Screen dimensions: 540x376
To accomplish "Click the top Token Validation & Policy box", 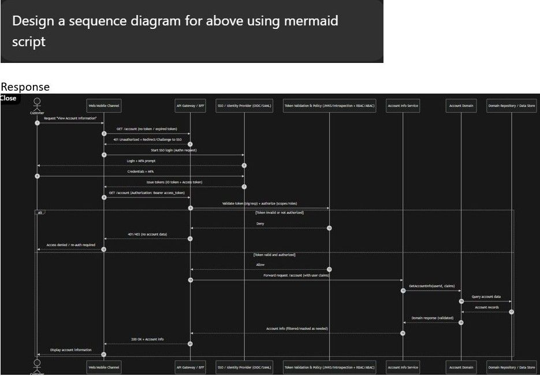I will [x=329, y=106].
